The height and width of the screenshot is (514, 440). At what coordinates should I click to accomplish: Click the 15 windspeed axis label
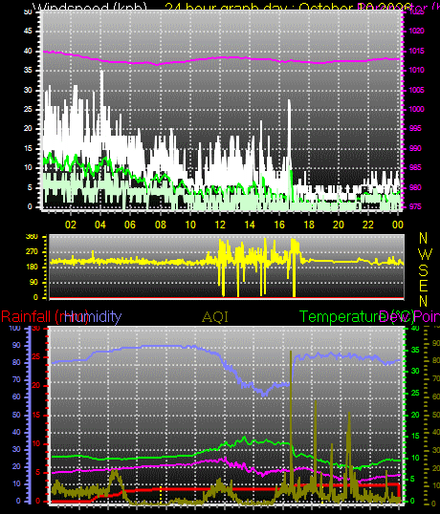point(29,148)
